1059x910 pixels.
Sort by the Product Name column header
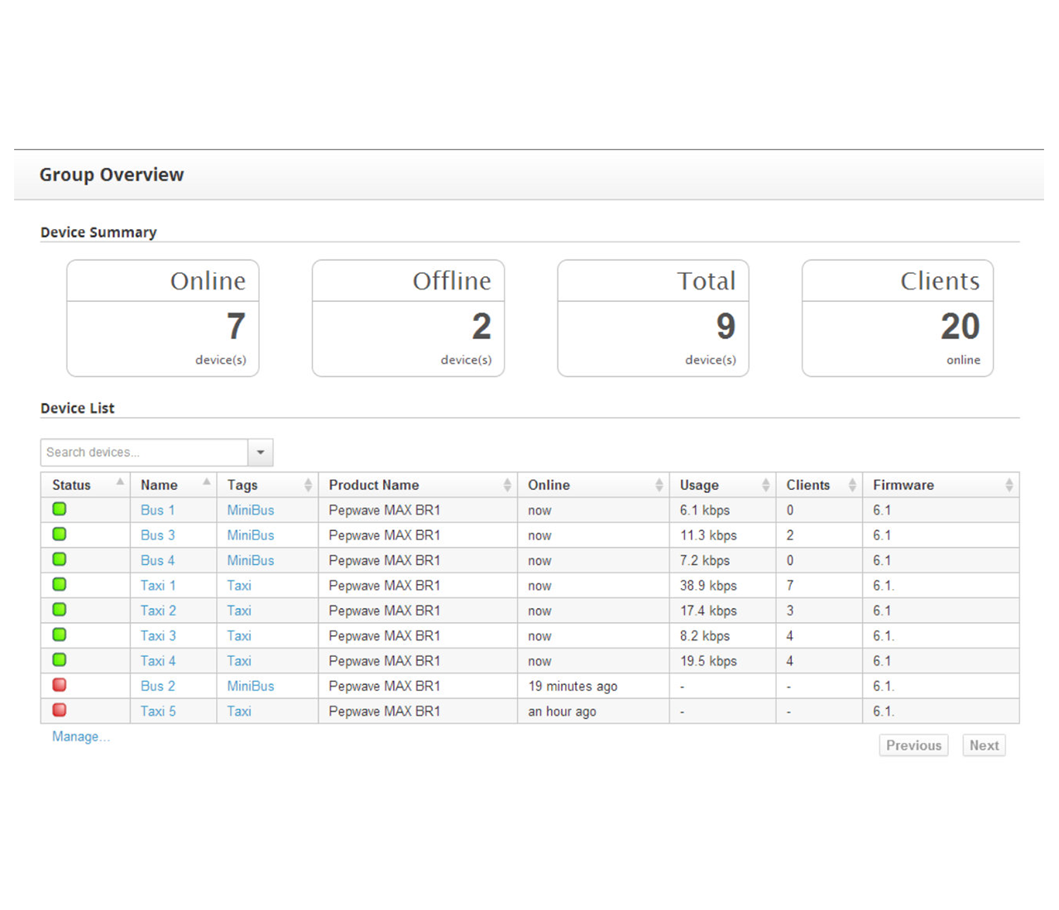coord(418,485)
